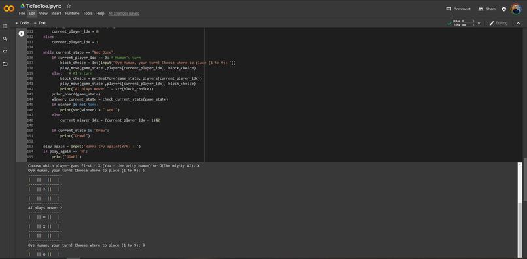Screen dimensions: 527x259
Task: Click the print_board(game_state) code line
Action: coord(76,94)
